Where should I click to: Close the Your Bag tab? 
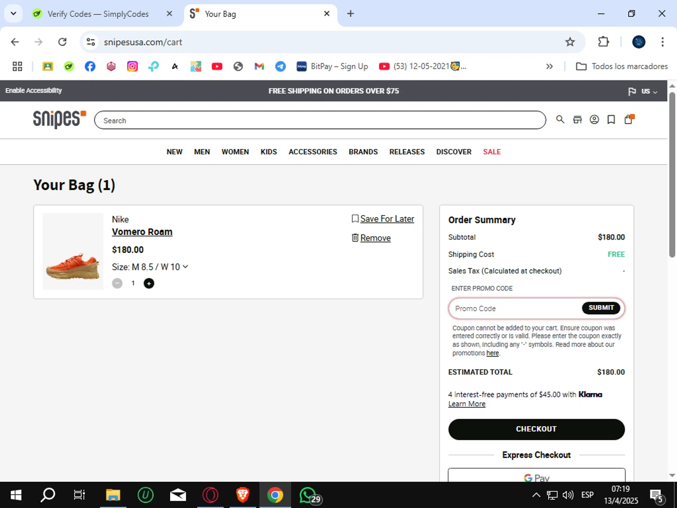(327, 14)
